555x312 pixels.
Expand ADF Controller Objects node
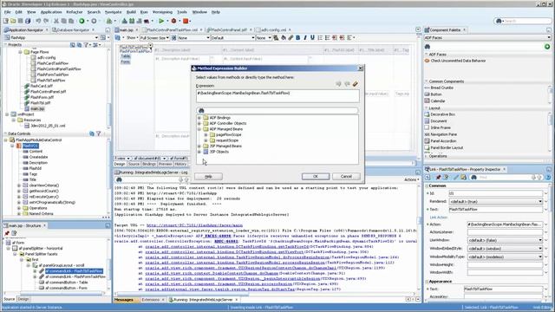[x=199, y=123]
